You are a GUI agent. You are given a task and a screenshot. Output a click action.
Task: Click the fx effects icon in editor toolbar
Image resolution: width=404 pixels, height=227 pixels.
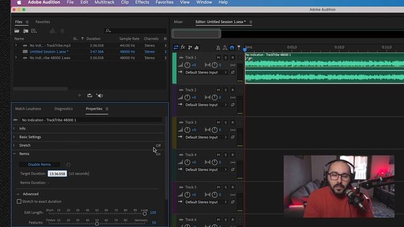coord(182,47)
